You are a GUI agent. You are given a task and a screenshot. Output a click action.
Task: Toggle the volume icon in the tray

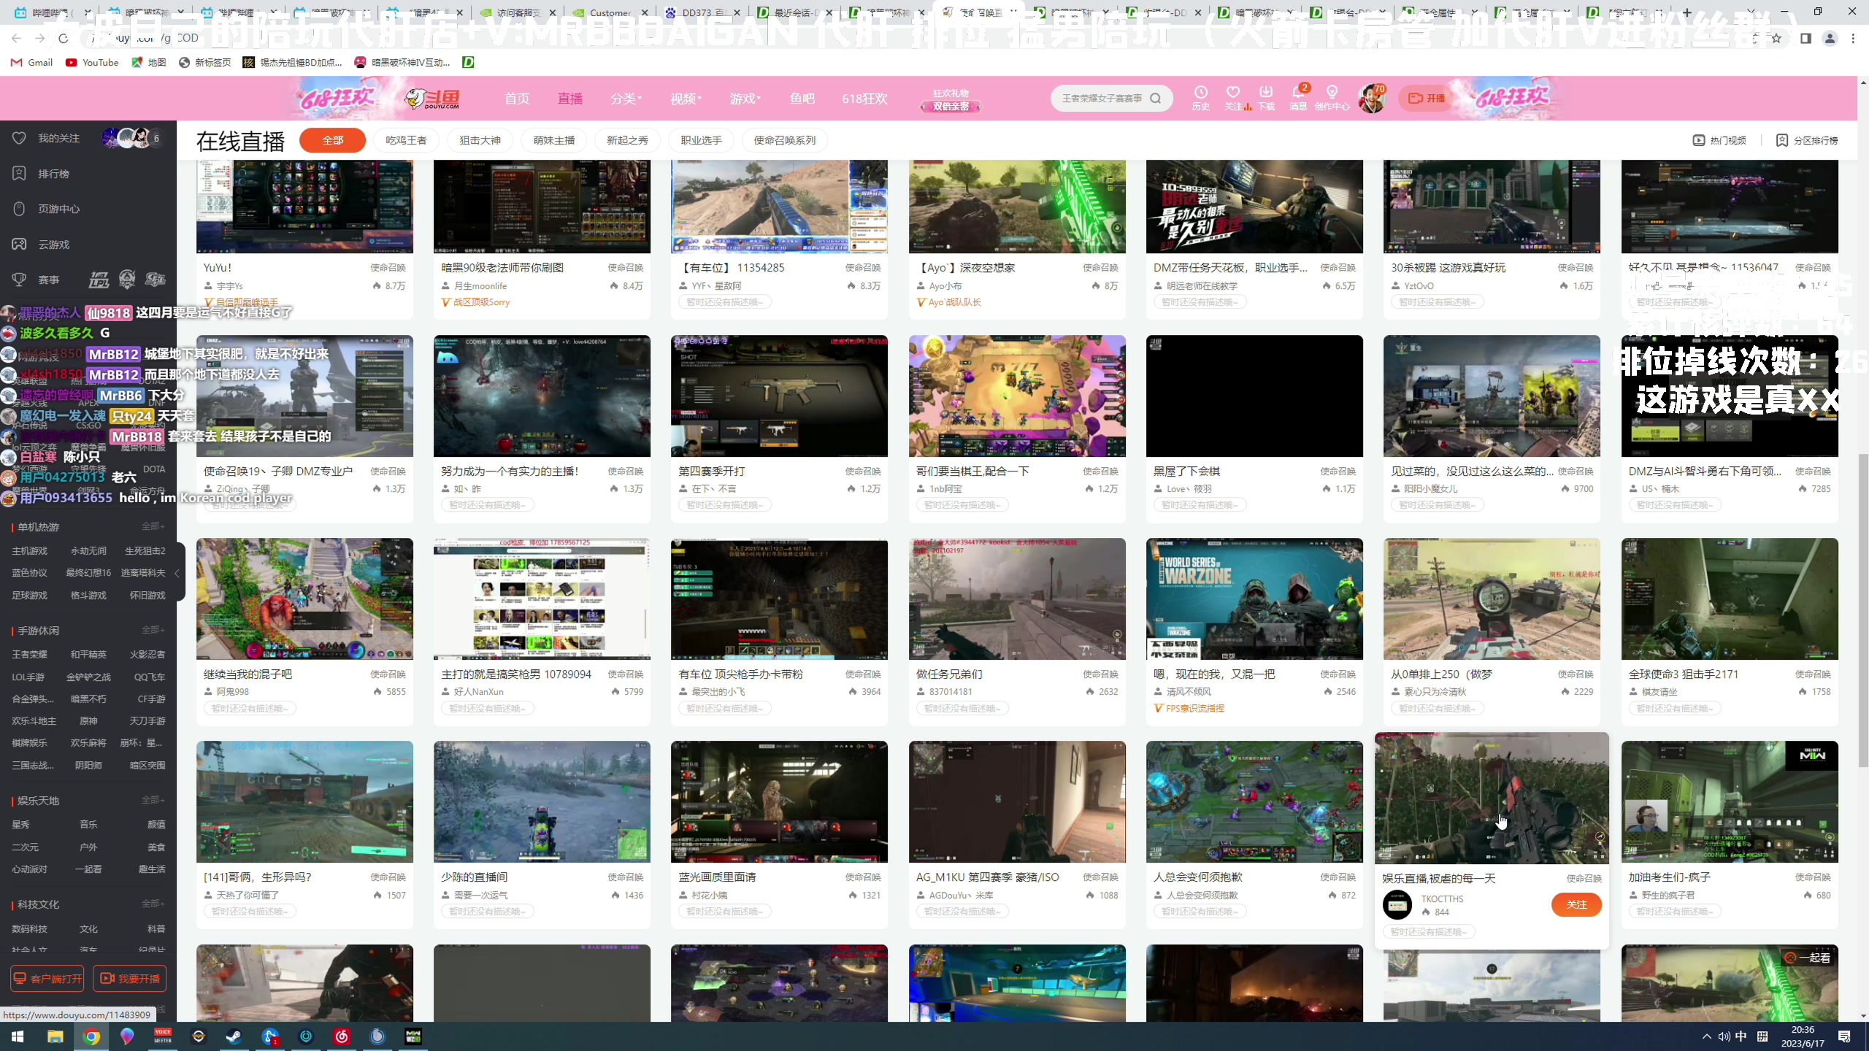click(1724, 1036)
